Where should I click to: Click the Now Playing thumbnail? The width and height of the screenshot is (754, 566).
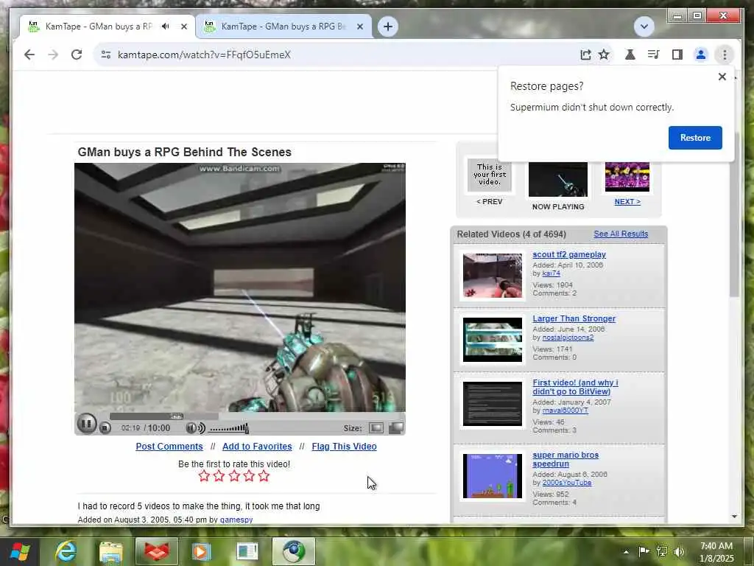tap(558, 179)
